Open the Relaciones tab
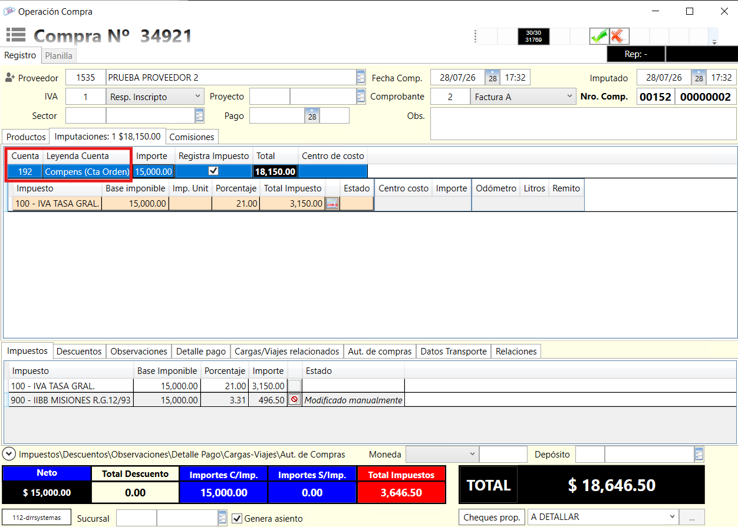 click(x=516, y=351)
